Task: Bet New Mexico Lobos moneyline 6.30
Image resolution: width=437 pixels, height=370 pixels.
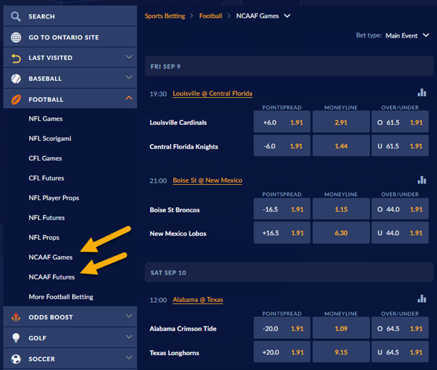Action: click(341, 233)
